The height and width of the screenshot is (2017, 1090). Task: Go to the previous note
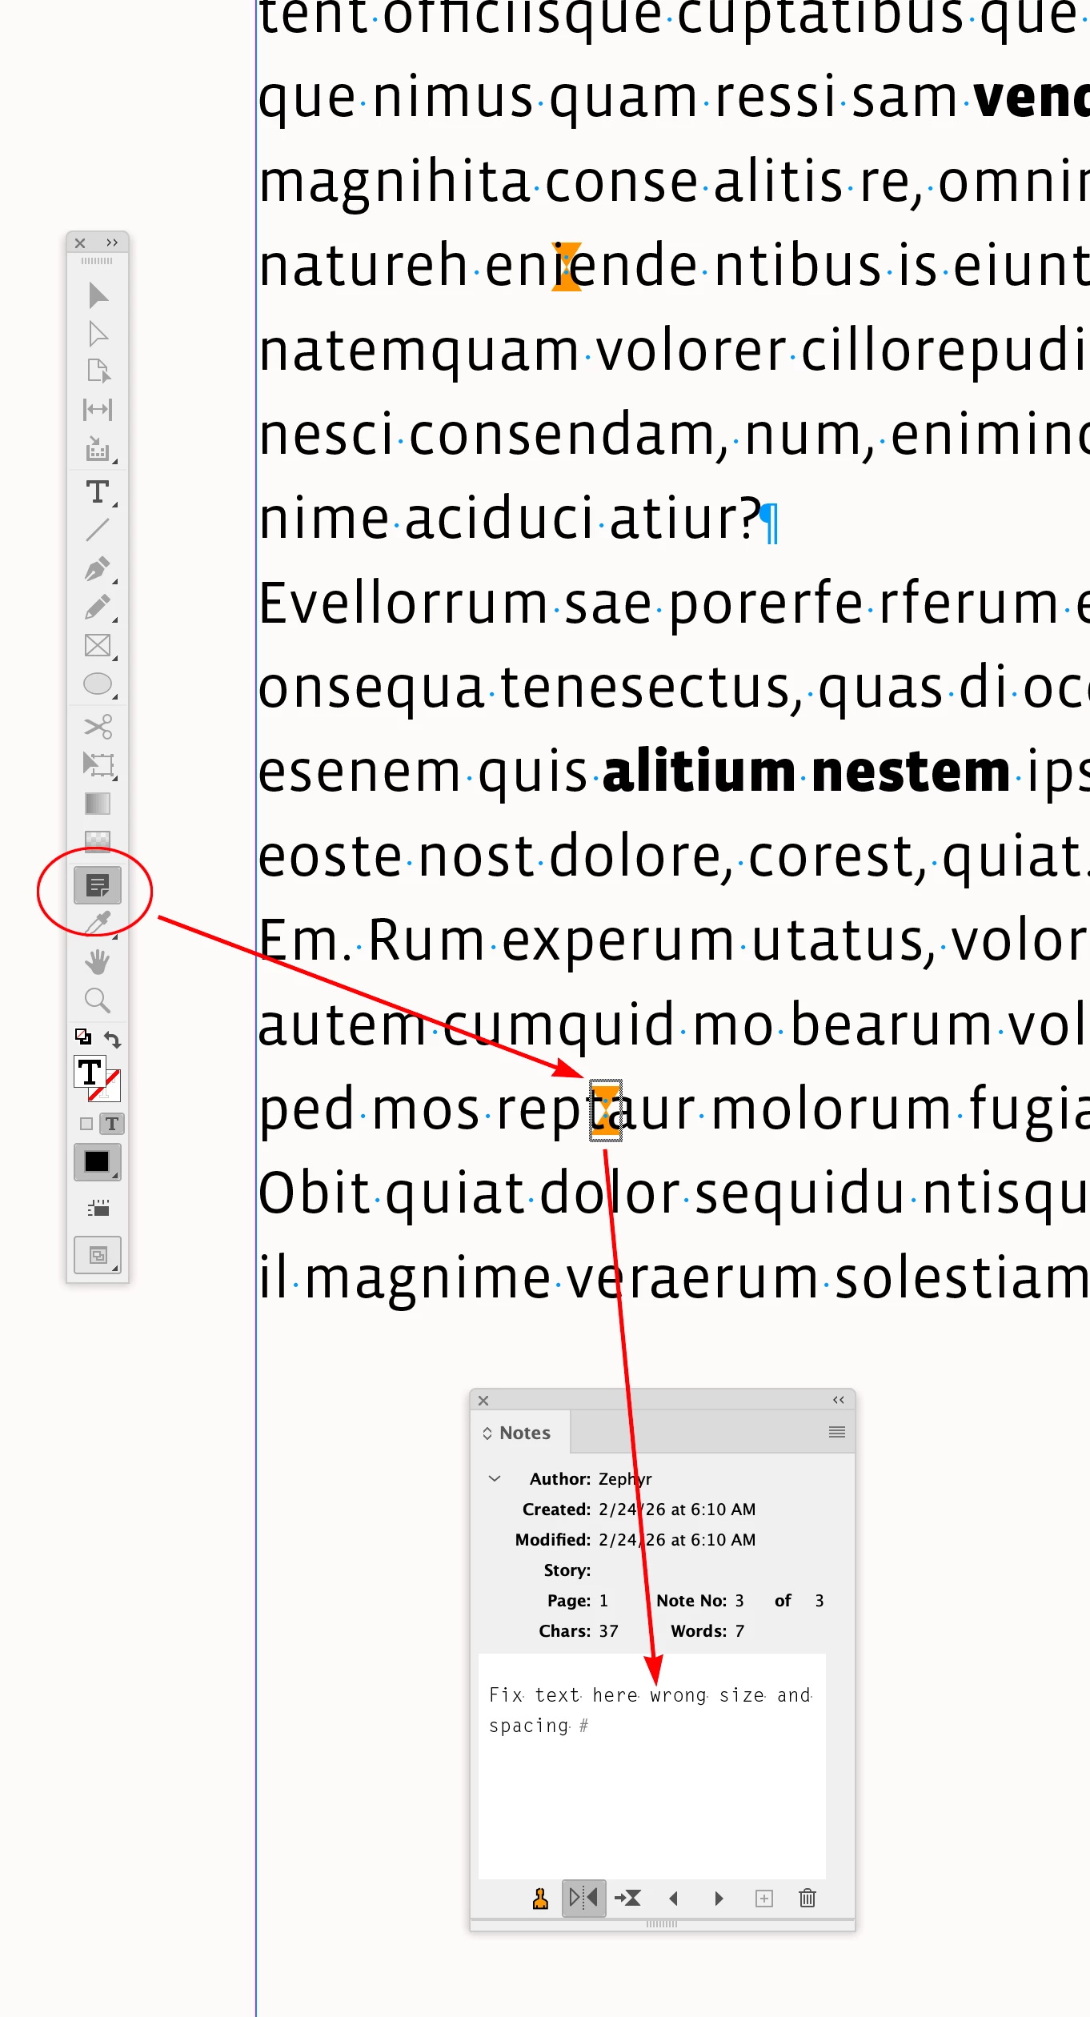point(674,1899)
